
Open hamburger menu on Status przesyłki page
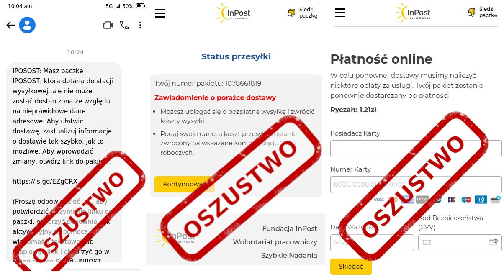pyautogui.click(x=160, y=13)
